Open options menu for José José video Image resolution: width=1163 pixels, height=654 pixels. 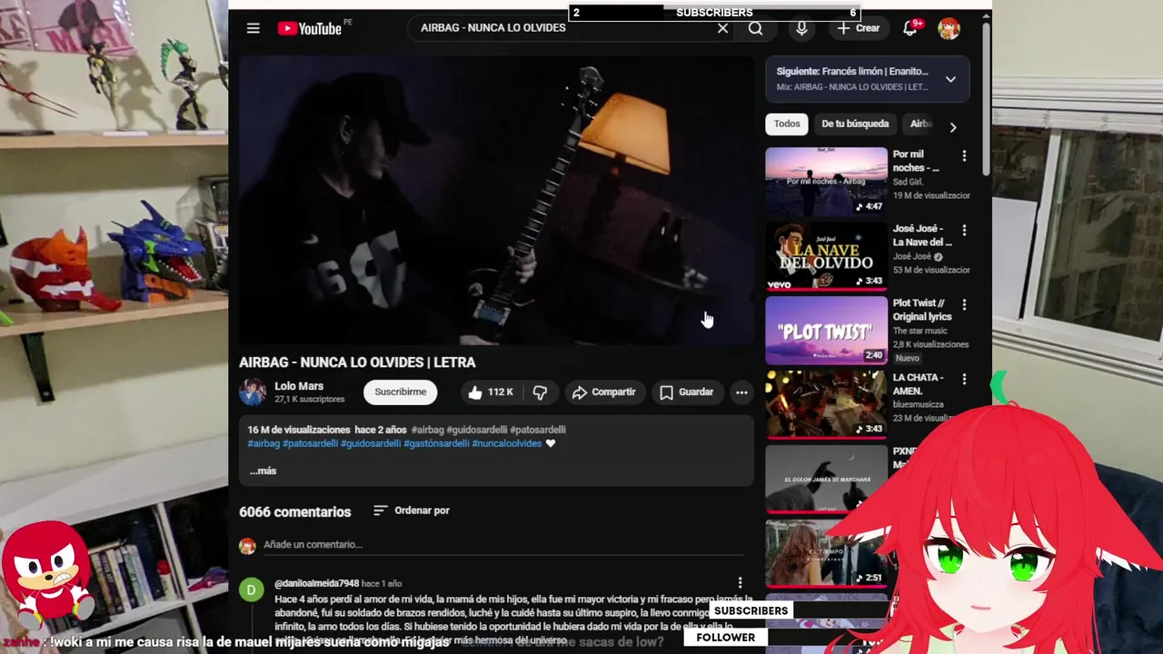tap(964, 231)
